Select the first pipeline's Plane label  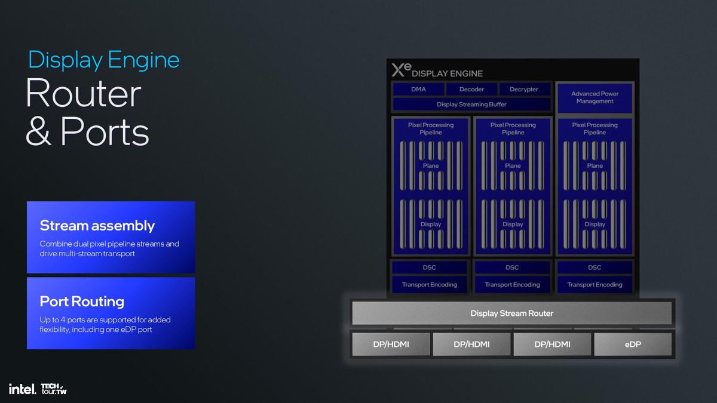click(430, 166)
